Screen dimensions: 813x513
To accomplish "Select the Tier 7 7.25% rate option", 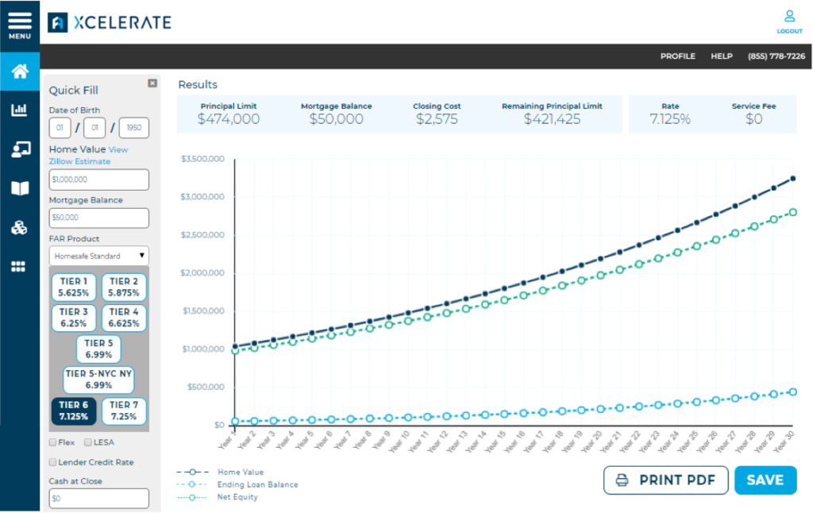I will pos(124,411).
